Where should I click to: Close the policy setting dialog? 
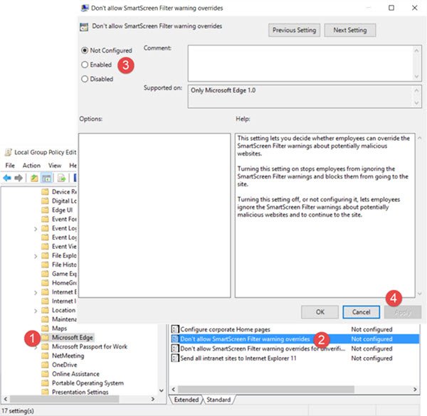(x=414, y=8)
